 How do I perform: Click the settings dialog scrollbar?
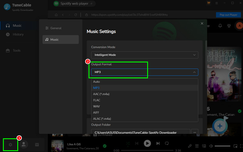point(206,63)
